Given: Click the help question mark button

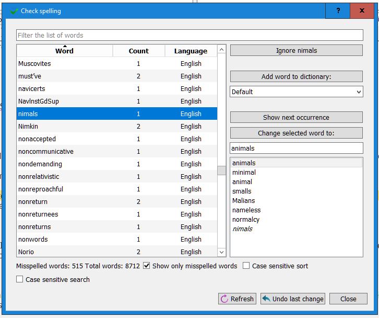Looking at the screenshot, I should pos(338,10).
